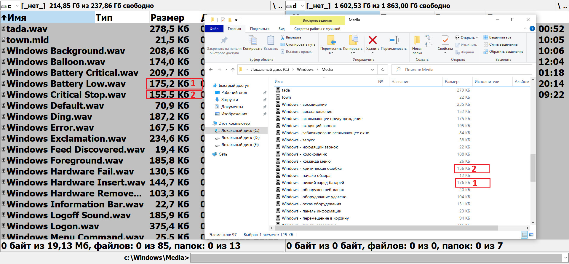This screenshot has height=264, width=569.
Task: Select Локальный диск (D:) in navigation tree
Action: 240,137
